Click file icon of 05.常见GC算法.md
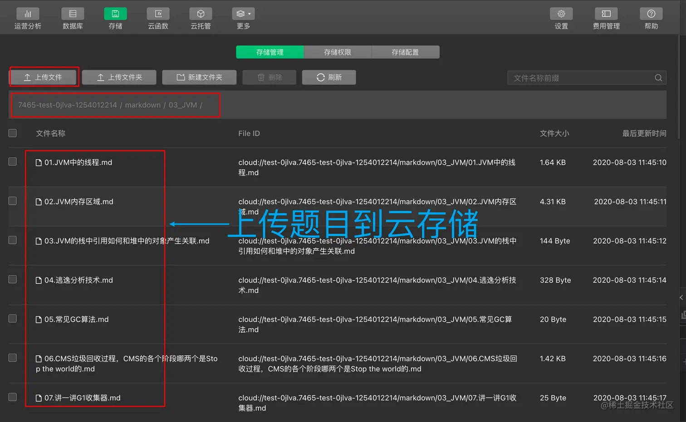The image size is (686, 422). point(39,319)
